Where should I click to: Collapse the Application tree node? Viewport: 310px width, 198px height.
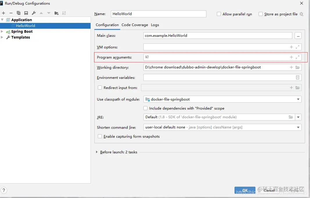[x=2, y=20]
